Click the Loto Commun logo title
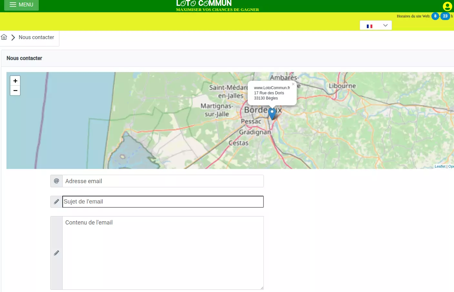 pyautogui.click(x=204, y=3)
